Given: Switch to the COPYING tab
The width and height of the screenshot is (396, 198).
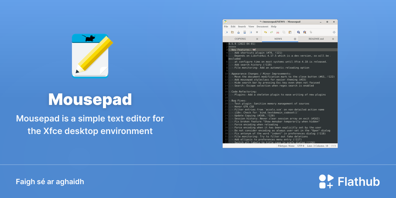Looking at the screenshot, I should pos(242,39).
